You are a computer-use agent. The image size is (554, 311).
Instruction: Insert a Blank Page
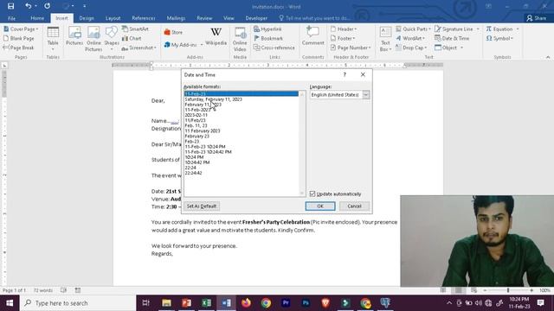[x=19, y=38]
